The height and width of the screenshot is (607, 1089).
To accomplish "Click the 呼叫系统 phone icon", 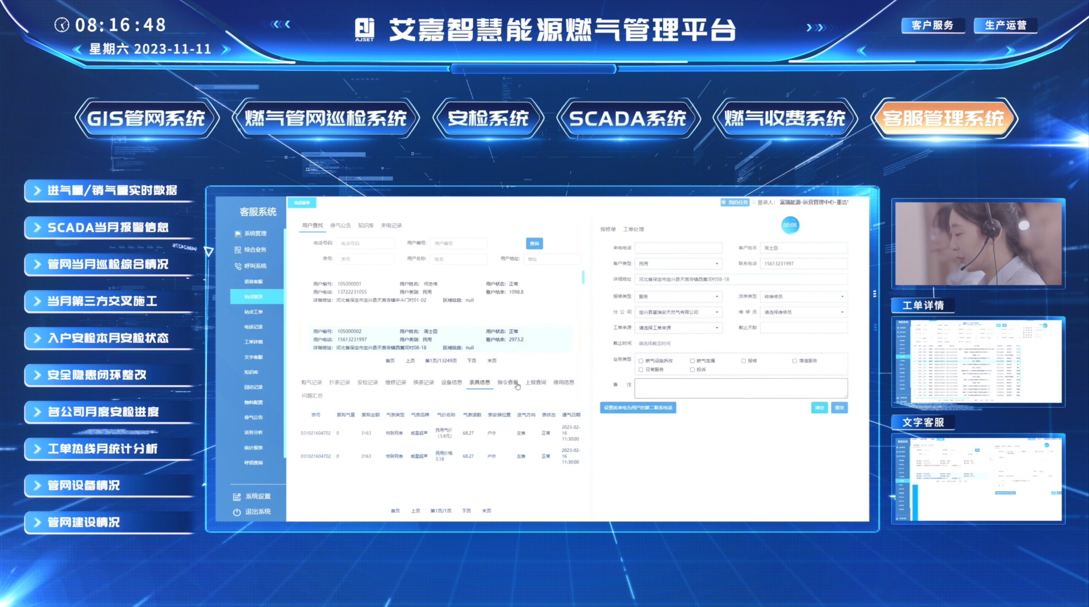I will coord(237,266).
